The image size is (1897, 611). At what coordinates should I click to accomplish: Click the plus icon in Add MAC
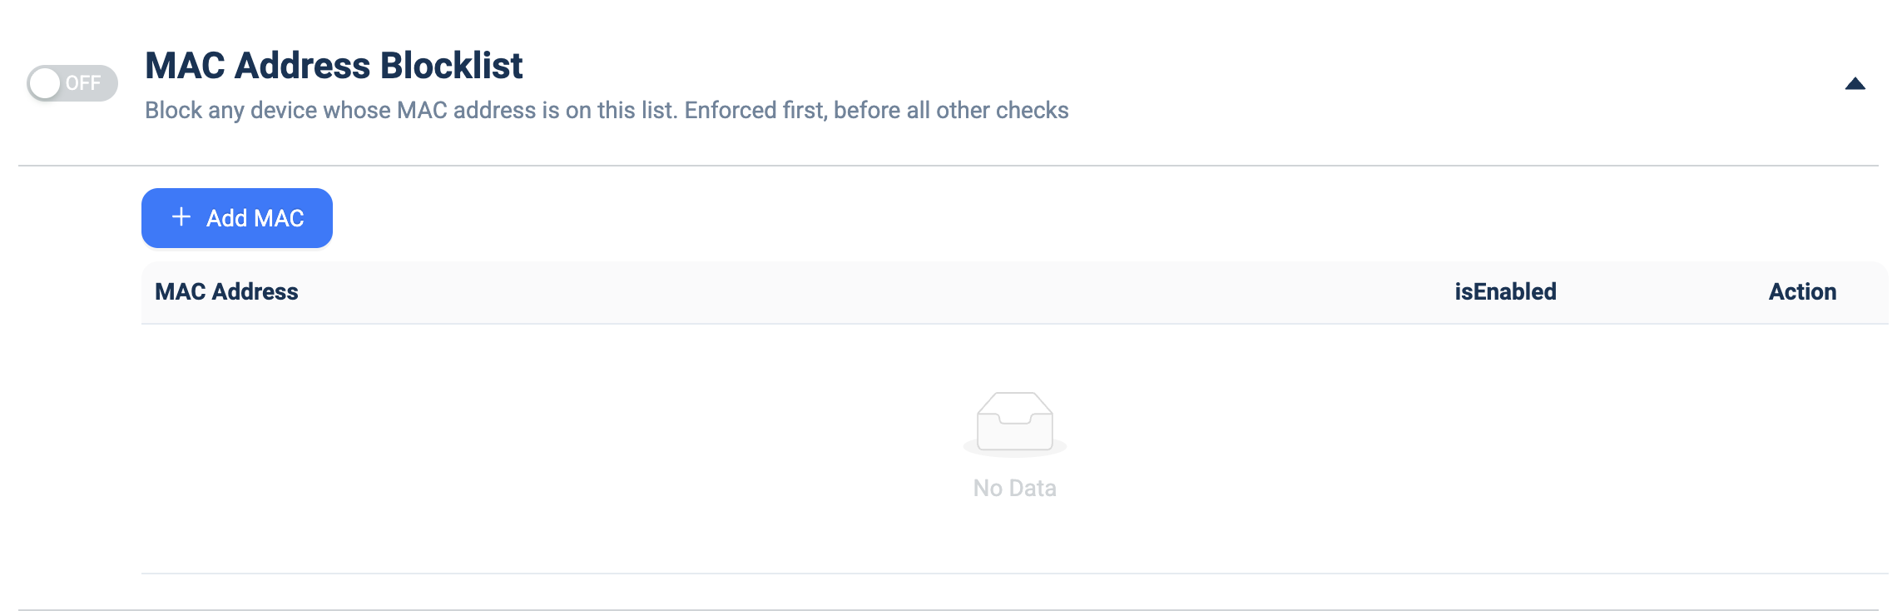click(181, 217)
